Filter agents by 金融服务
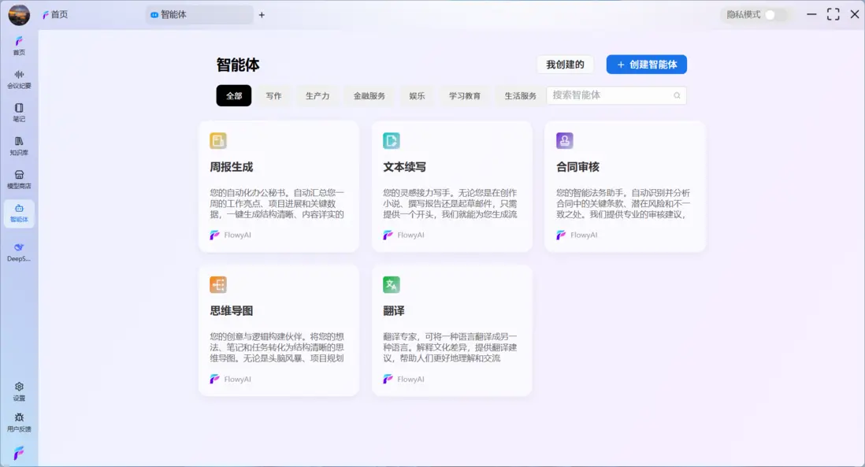This screenshot has height=467, width=865. (x=369, y=96)
